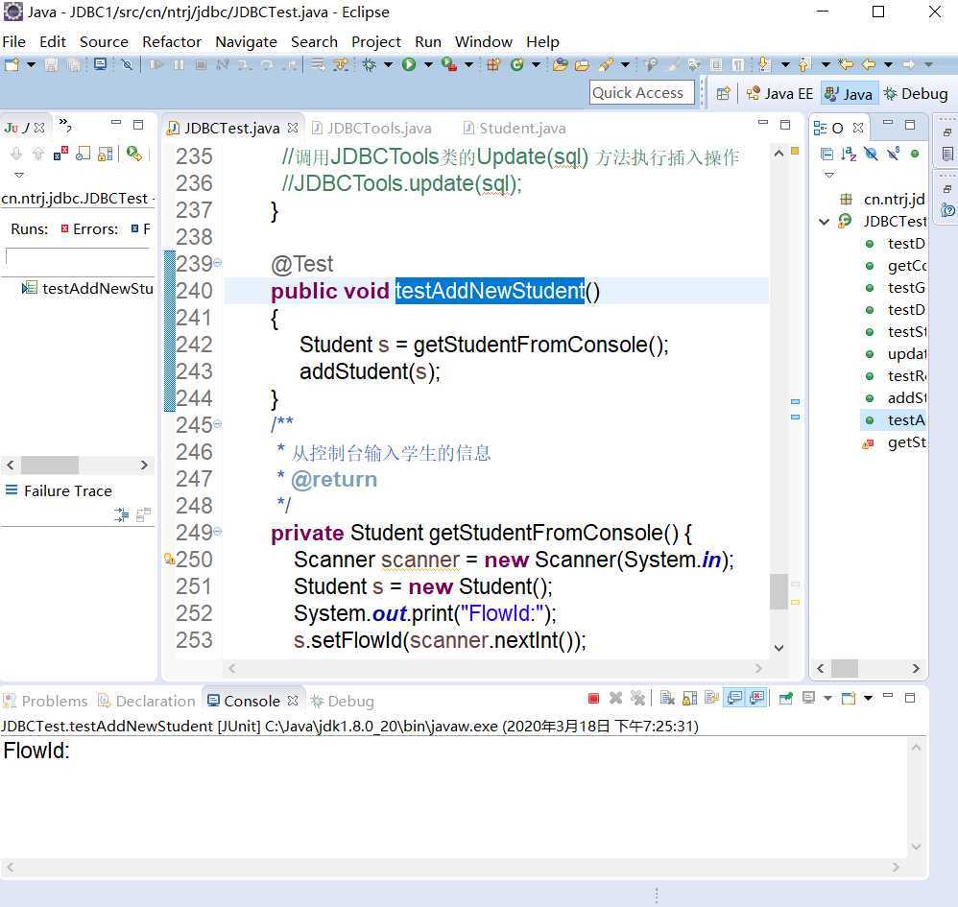Click the Search flashlight icon
This screenshot has width=958, height=907.
click(x=606, y=64)
